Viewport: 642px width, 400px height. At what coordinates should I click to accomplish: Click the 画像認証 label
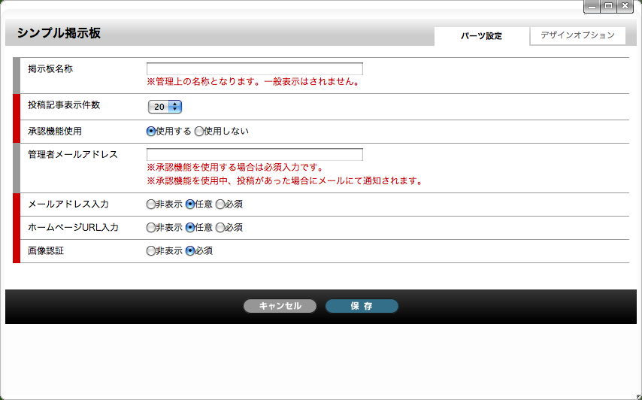coord(46,251)
